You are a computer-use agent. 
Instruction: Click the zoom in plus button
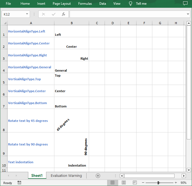click(x=176, y=183)
